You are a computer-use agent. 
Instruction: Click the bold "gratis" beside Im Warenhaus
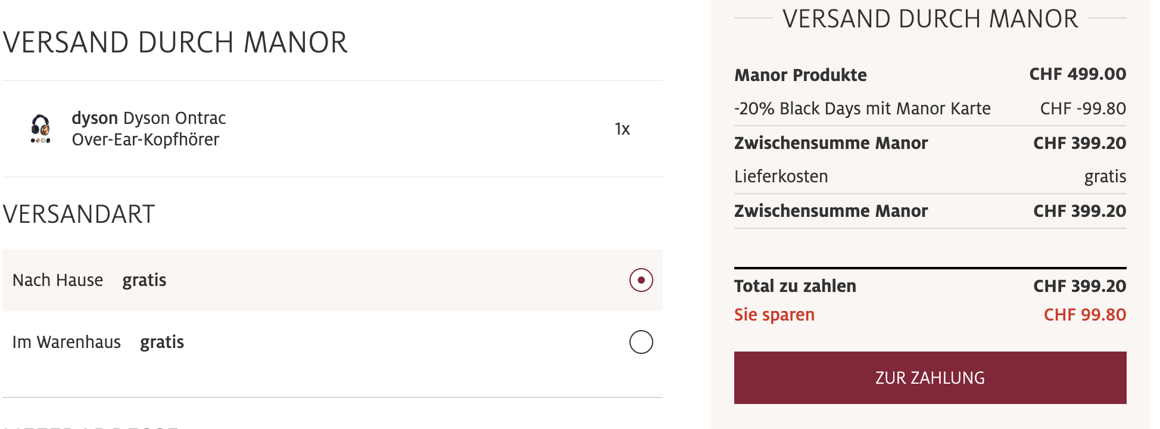(x=162, y=342)
